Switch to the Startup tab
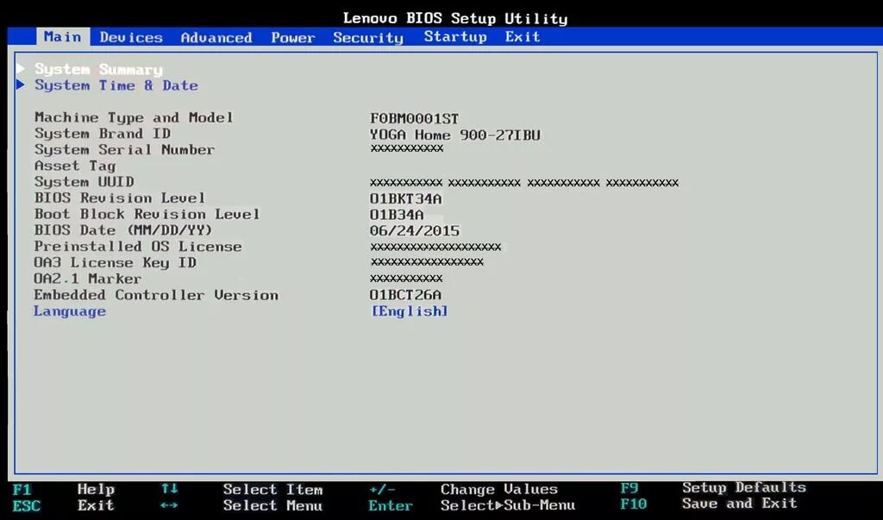Viewport: 883px width, 520px height. [455, 37]
